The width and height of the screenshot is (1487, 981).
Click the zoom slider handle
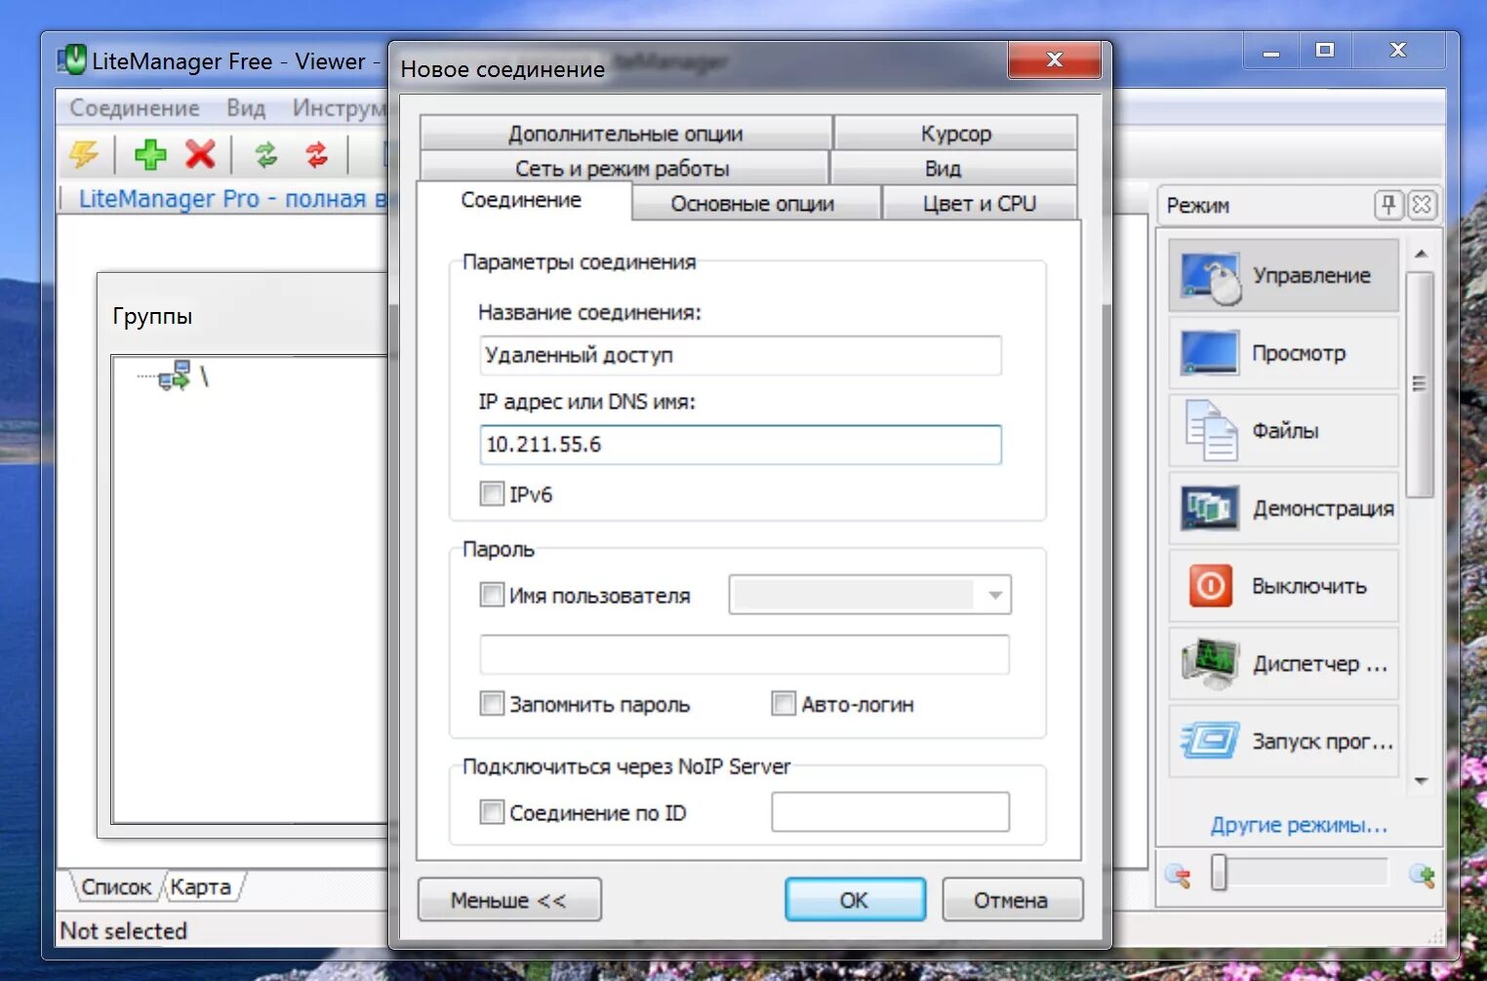(1219, 873)
